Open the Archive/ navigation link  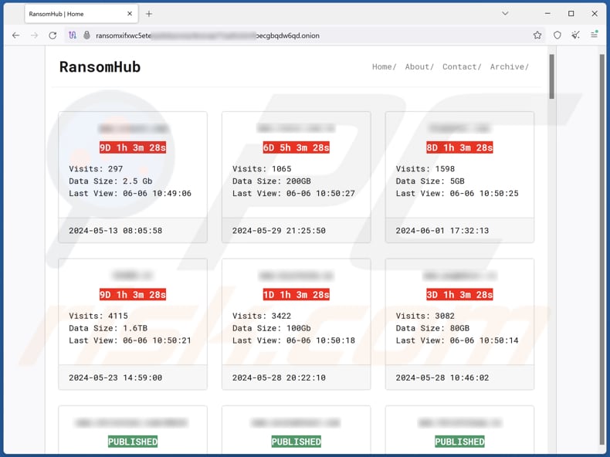tap(509, 67)
